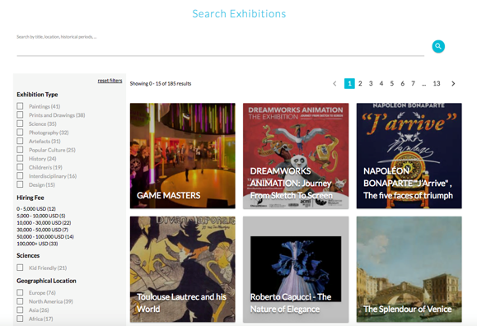Check the North America (39) filter
477x326 pixels.
[20, 301]
